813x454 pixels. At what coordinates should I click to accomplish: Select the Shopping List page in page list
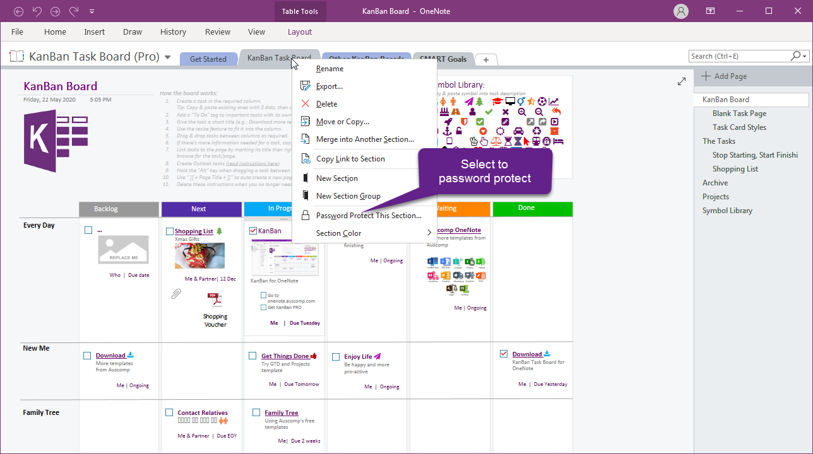click(735, 169)
